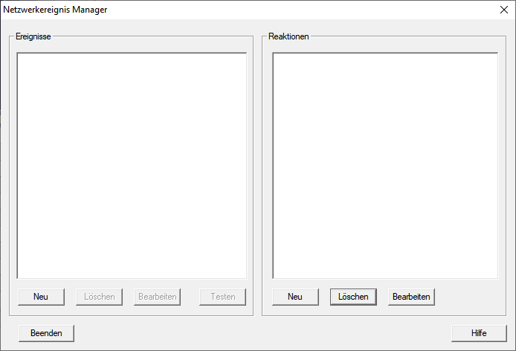Screen dimensions: 516x351
Task: Create a new network event entry
Action: 41,297
